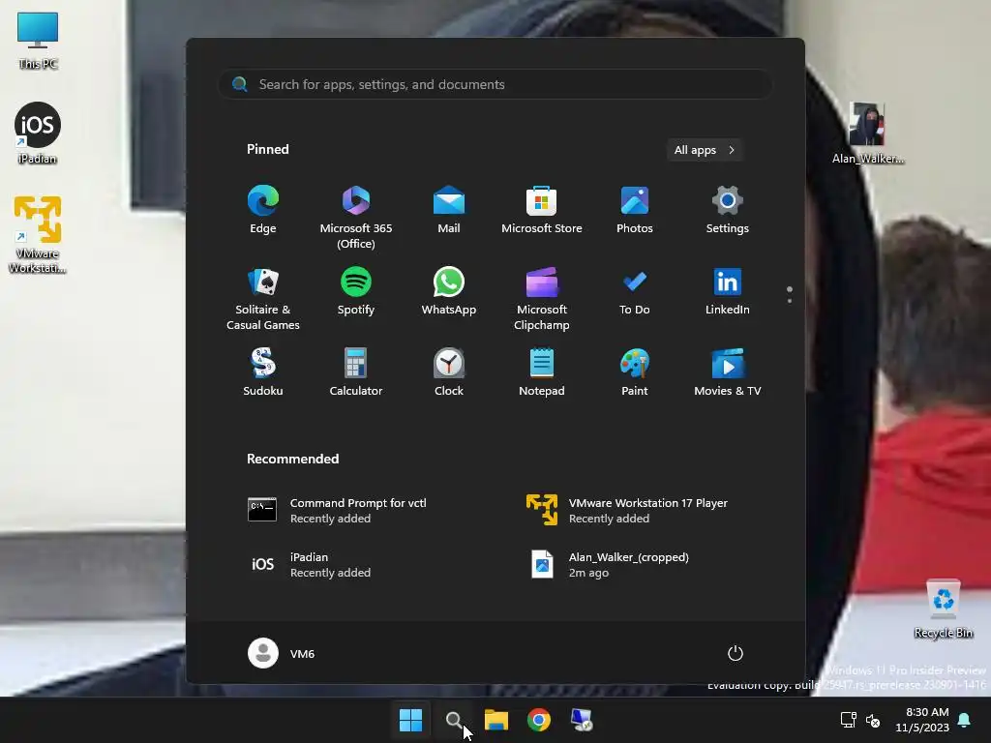Screen dimensions: 991x743
Task: Open the Calculator app
Action: (x=356, y=372)
